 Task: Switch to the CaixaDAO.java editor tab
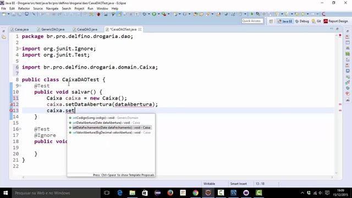point(85,29)
